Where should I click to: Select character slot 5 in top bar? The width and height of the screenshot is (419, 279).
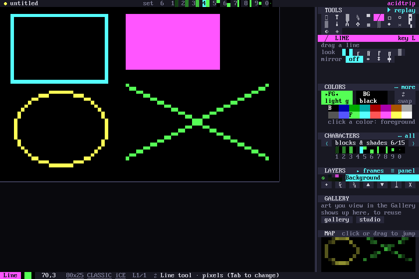click(216, 3)
